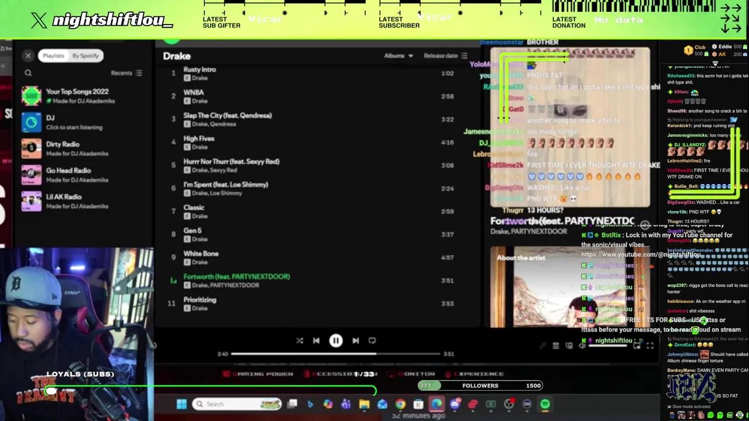
Task: Pause the currently playing song
Action: [336, 341]
